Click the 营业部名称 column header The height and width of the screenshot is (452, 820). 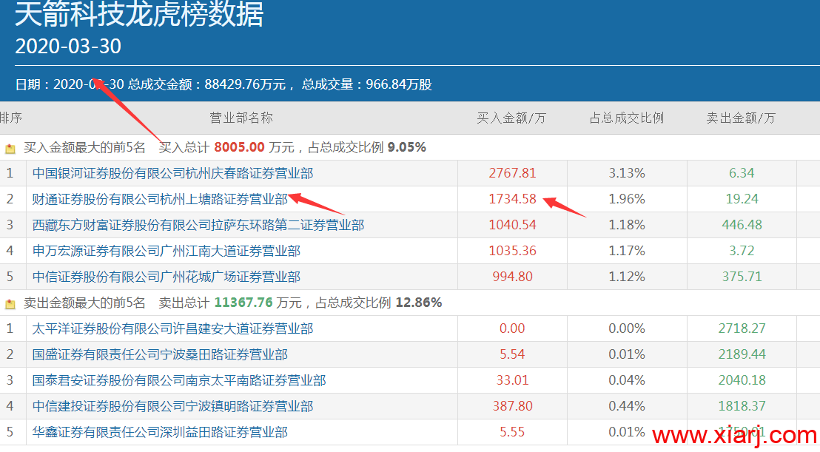tap(241, 118)
